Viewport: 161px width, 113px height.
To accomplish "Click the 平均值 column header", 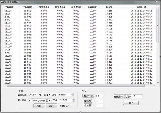I will [109, 7].
